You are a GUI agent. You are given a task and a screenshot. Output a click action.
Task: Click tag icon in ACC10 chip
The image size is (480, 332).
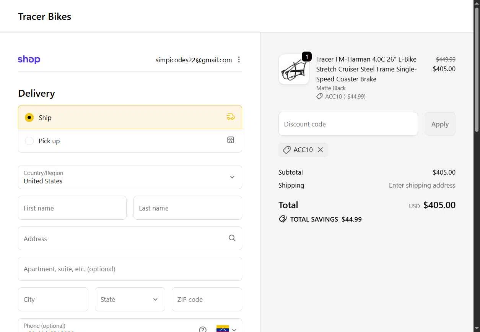(286, 150)
